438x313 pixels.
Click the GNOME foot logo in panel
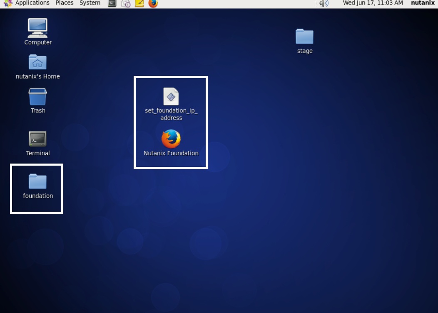tap(8, 3)
